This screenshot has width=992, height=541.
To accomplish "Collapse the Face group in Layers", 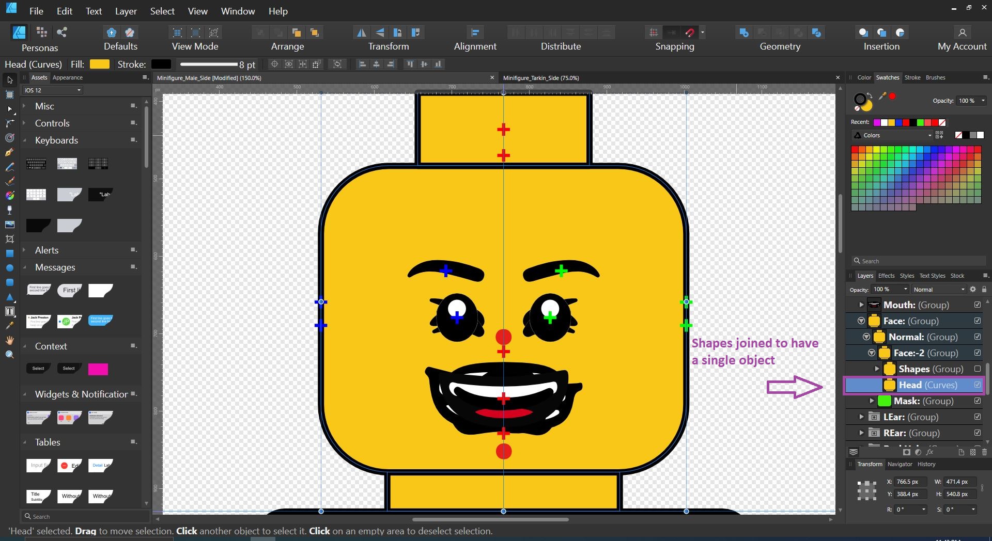I will point(861,321).
